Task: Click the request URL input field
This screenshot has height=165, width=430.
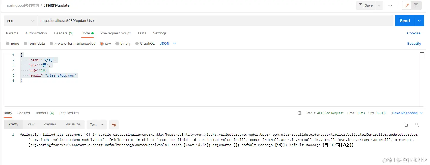Action: pos(215,21)
